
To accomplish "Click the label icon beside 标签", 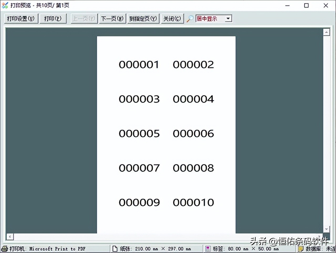I will [x=208, y=249].
